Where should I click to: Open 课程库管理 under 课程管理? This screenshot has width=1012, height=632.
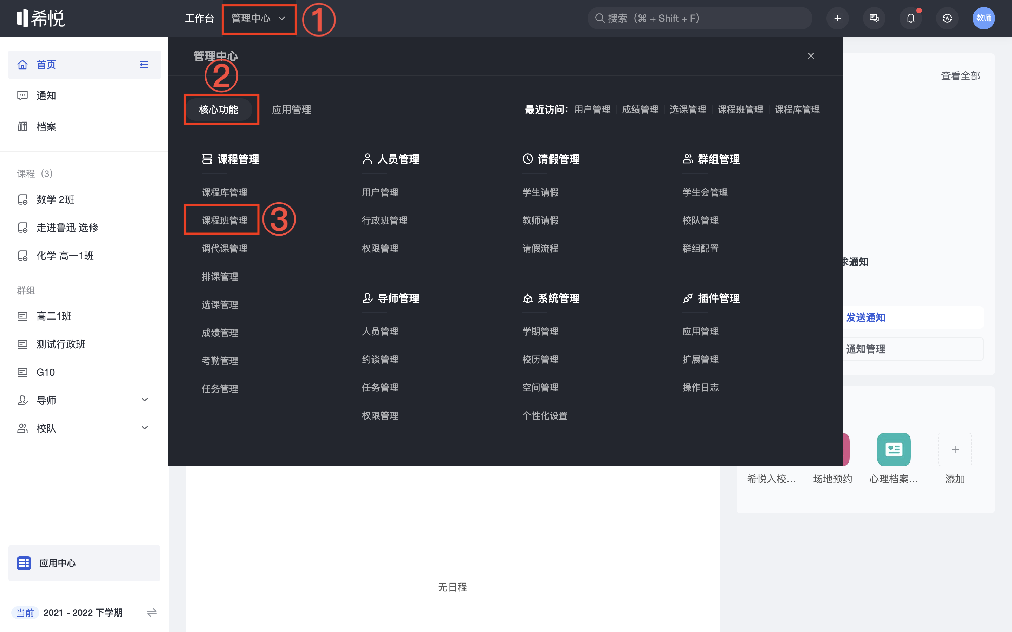pyautogui.click(x=225, y=192)
